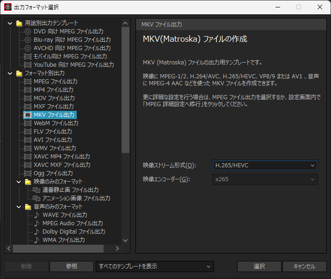Click the disc icon beside Blu-ray 向け MPEG
Viewport: 331px width, 279px height.
[28, 40]
